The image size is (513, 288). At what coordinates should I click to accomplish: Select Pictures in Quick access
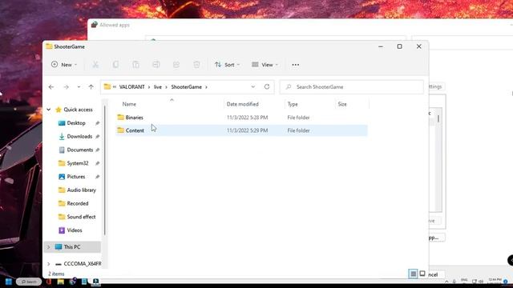point(76,177)
